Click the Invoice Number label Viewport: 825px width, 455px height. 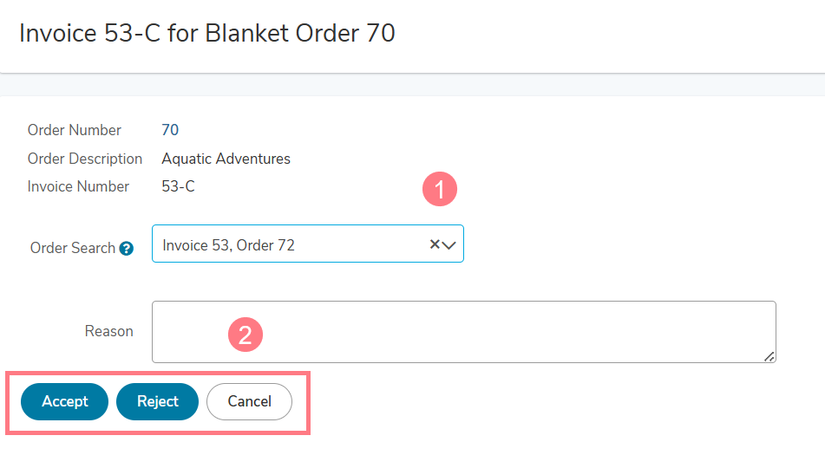click(78, 186)
